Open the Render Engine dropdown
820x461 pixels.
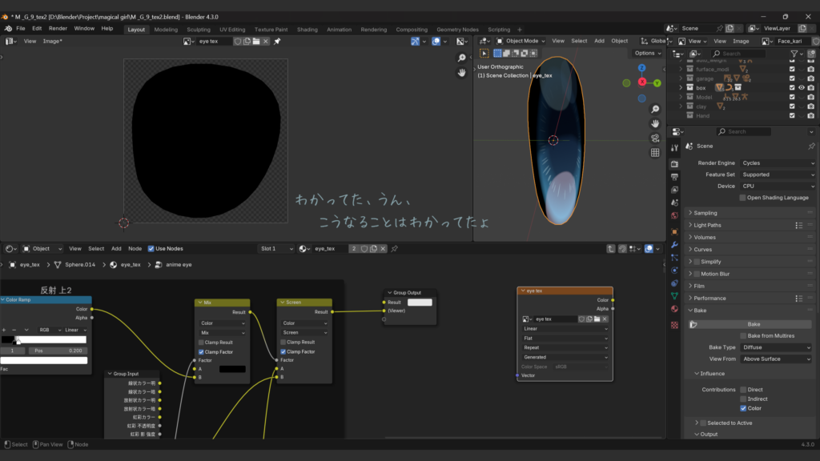pos(775,163)
